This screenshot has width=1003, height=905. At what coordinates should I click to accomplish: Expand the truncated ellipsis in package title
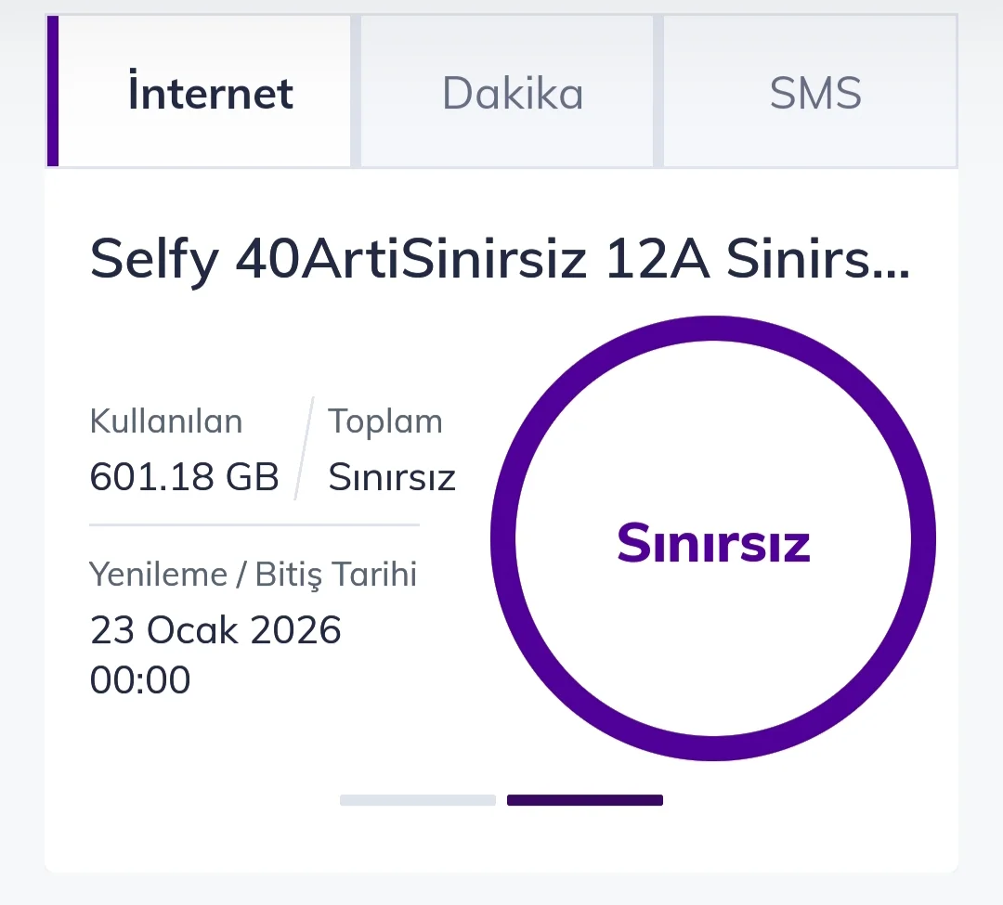tap(893, 269)
